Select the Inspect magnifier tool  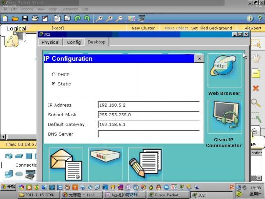tap(256, 102)
